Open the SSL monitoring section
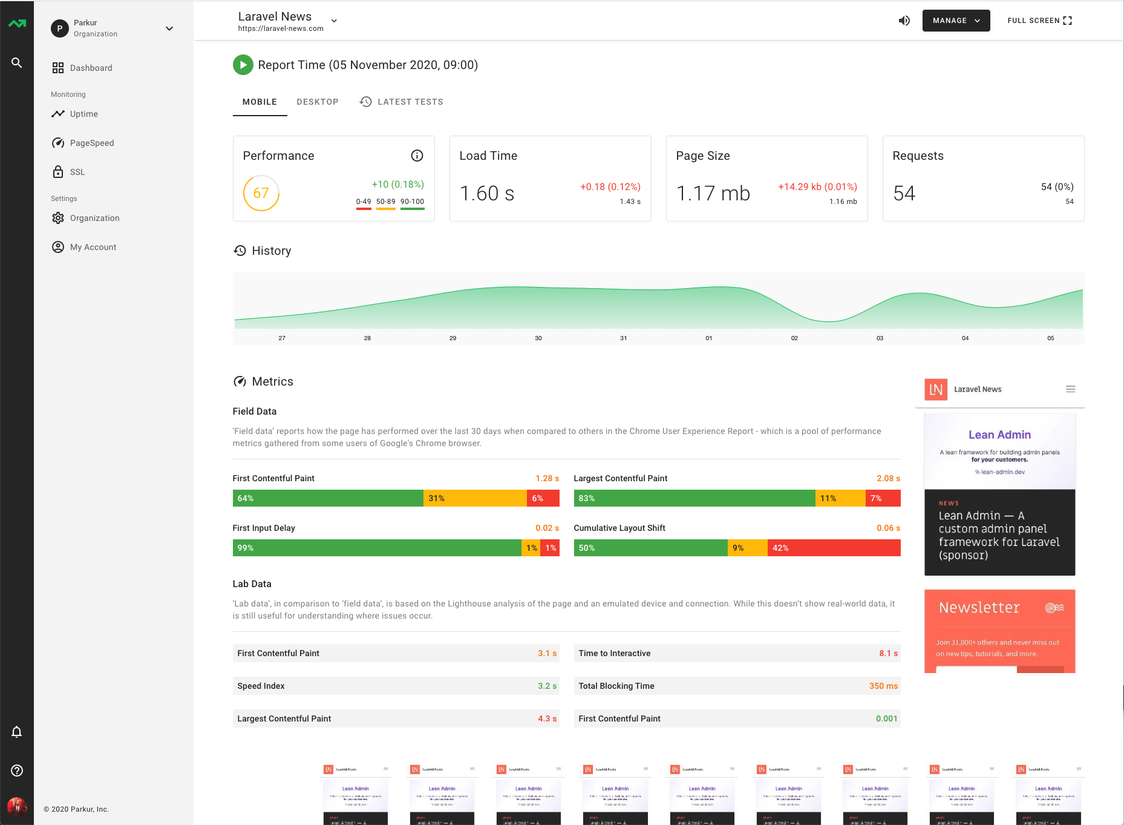Viewport: 1124px width, 825px height. coord(77,172)
